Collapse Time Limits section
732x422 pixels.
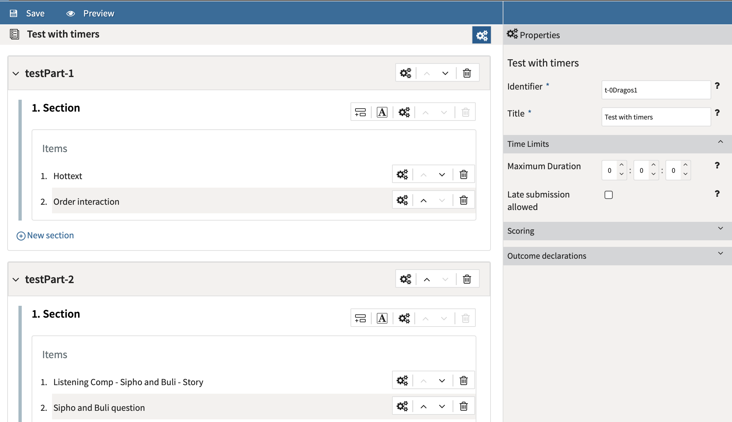click(x=720, y=142)
